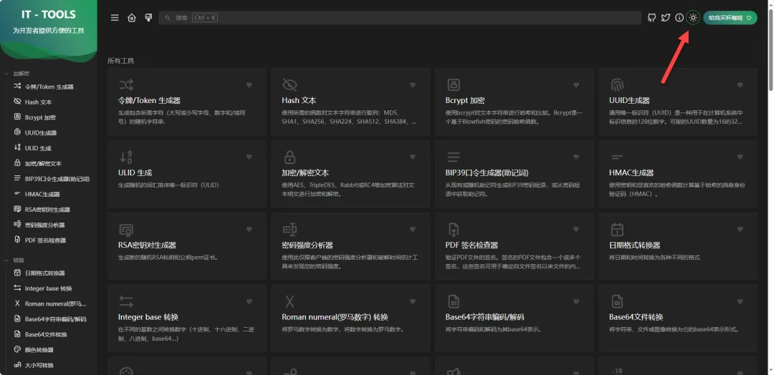
Task: Click the fingerprint icon on UUID card
Action: [x=617, y=85]
